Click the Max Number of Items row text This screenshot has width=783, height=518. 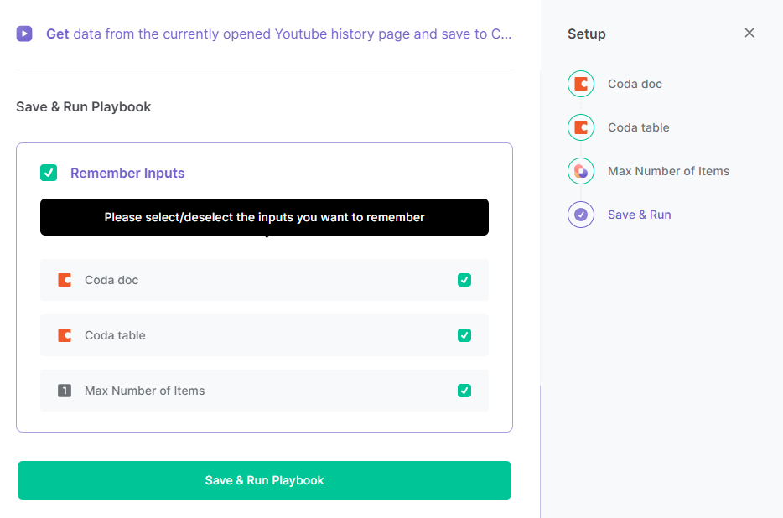[145, 391]
